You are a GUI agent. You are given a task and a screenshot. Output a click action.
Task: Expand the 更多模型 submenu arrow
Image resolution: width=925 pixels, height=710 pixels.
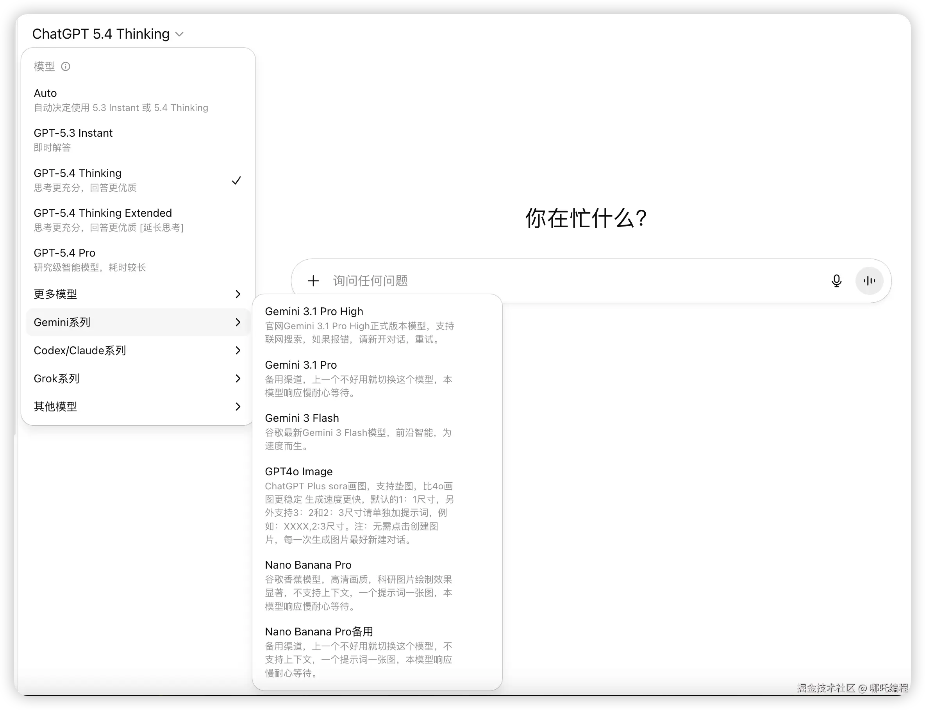(237, 294)
